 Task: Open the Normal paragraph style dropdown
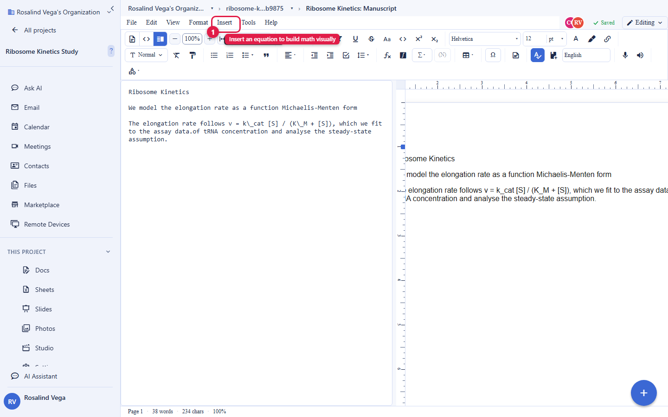pos(146,55)
